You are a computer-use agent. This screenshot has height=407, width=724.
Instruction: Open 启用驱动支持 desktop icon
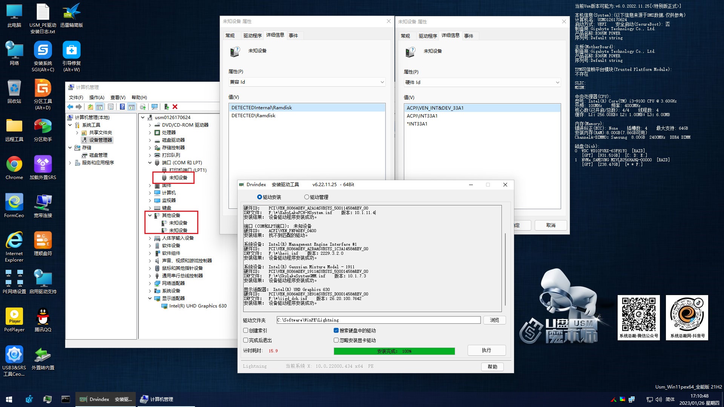click(43, 282)
